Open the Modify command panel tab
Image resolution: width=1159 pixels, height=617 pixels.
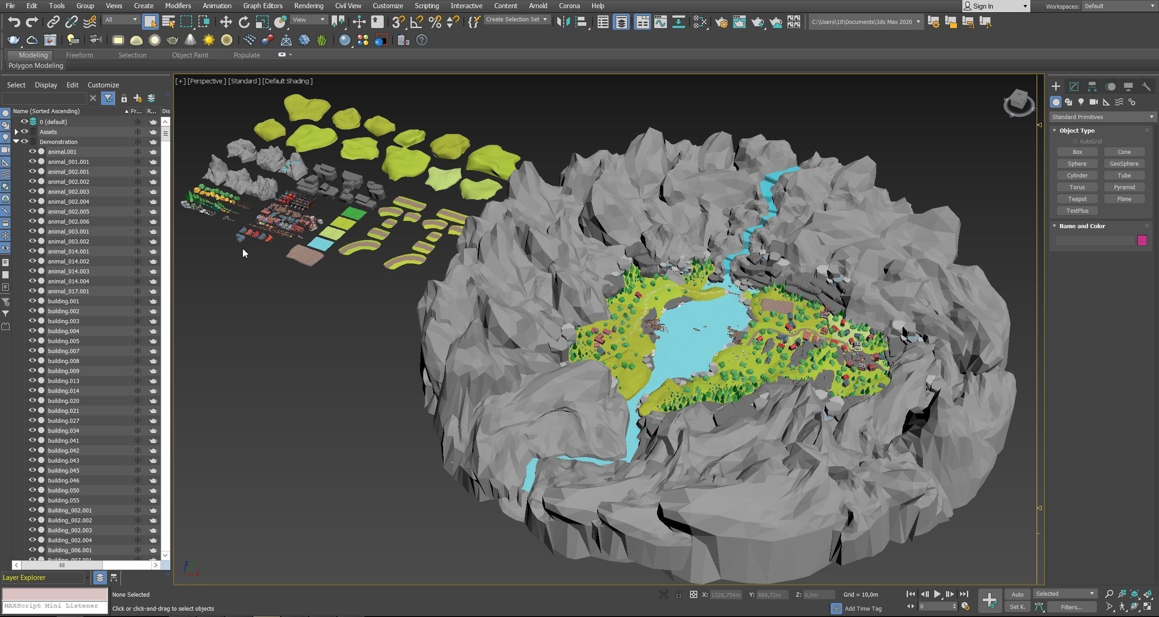pyautogui.click(x=1073, y=86)
